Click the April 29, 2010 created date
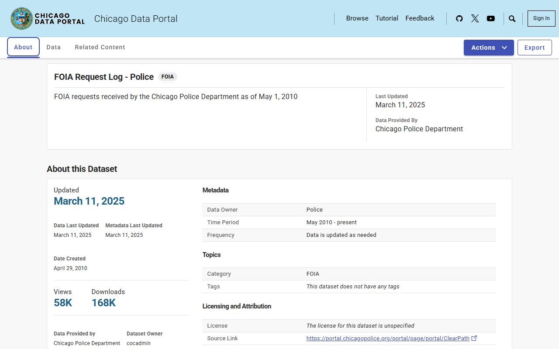Viewport: 559px width, 349px height. (70, 268)
